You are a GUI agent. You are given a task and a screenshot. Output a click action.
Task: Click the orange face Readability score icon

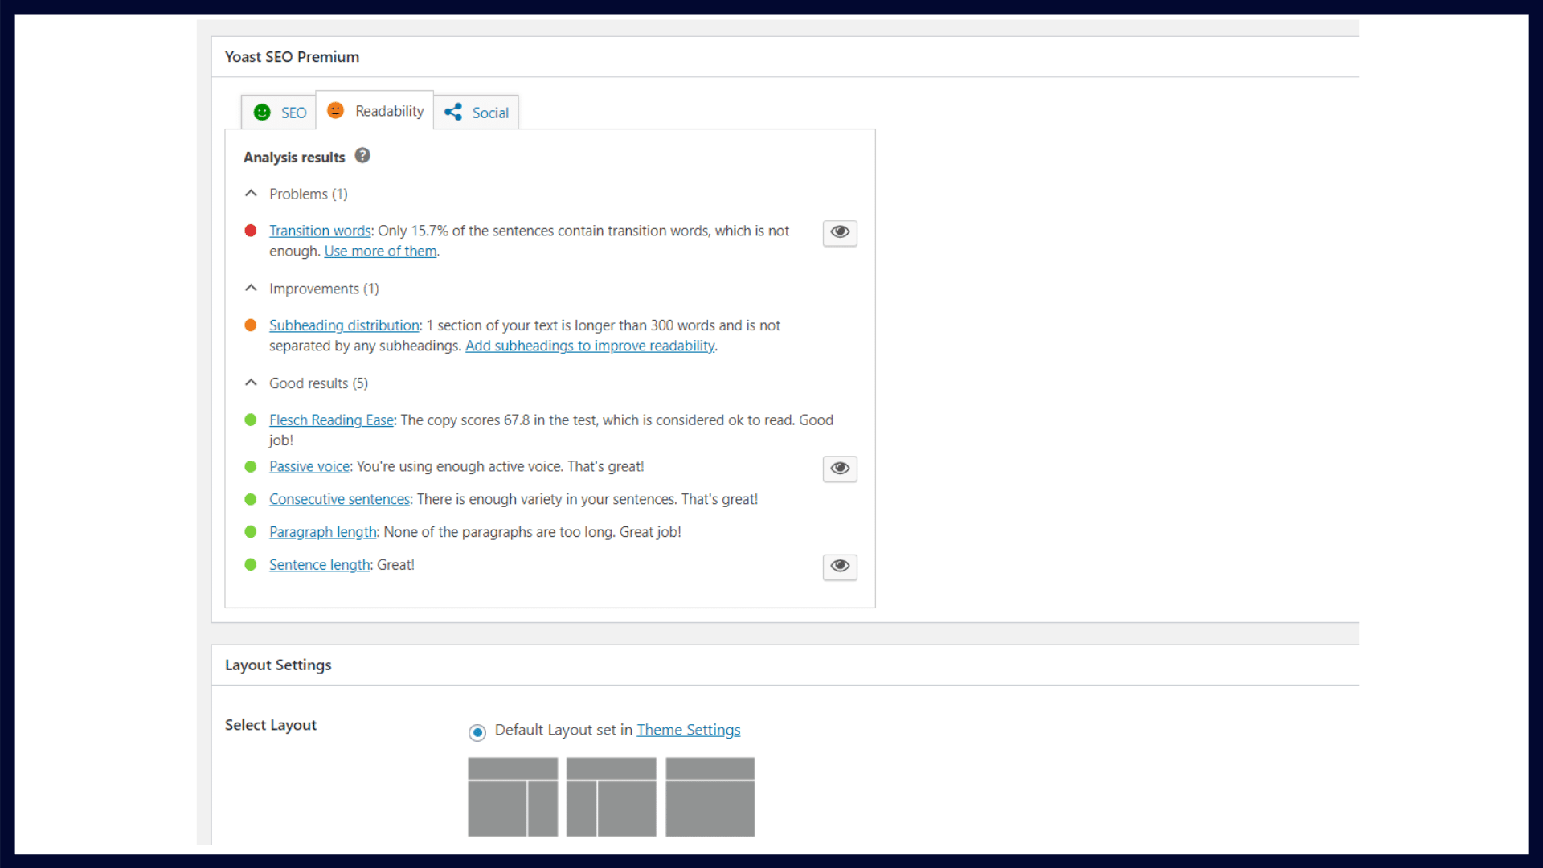point(336,110)
